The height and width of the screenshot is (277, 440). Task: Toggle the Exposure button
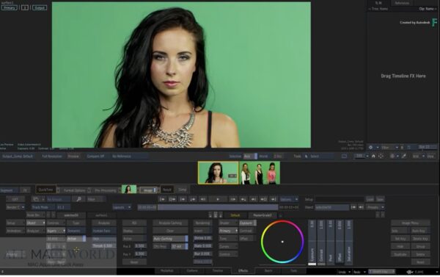click(248, 223)
